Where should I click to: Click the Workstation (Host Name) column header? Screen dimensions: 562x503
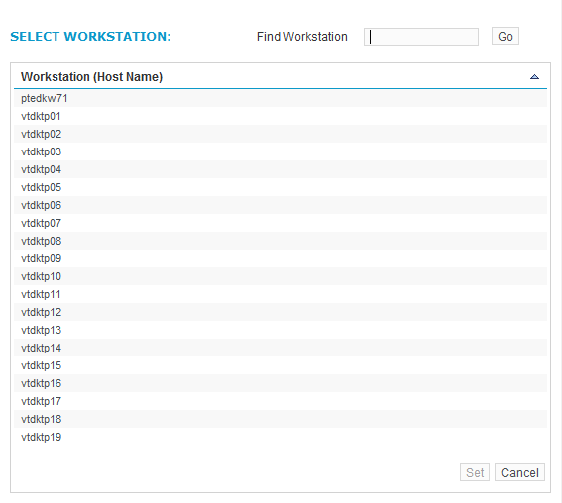tap(281, 77)
